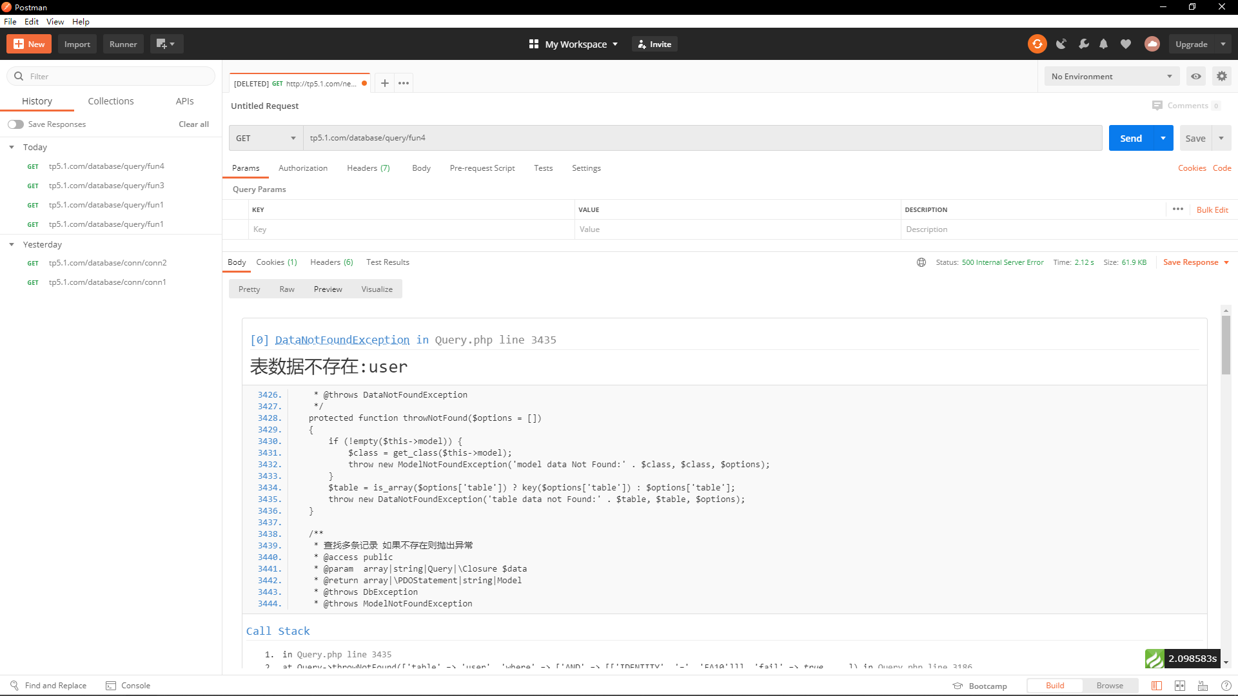The image size is (1238, 696).
Task: Open the Code link
Action: (1222, 168)
